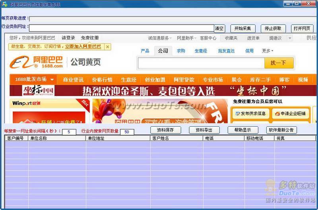Open the 客服中心 link

click(x=208, y=38)
